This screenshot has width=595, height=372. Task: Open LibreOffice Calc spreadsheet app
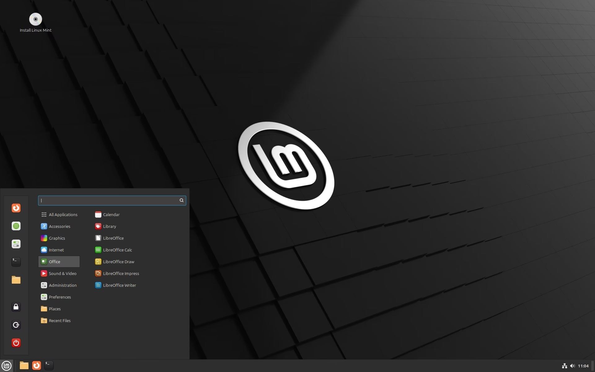coord(117,250)
